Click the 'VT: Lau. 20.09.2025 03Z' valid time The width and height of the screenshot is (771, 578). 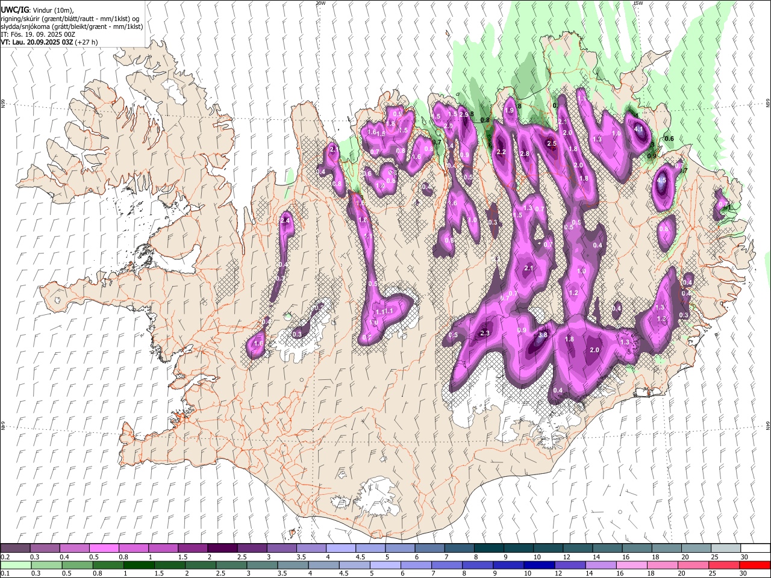pos(37,42)
